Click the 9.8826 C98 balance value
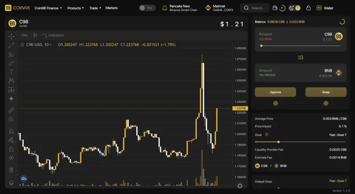 point(276,22)
